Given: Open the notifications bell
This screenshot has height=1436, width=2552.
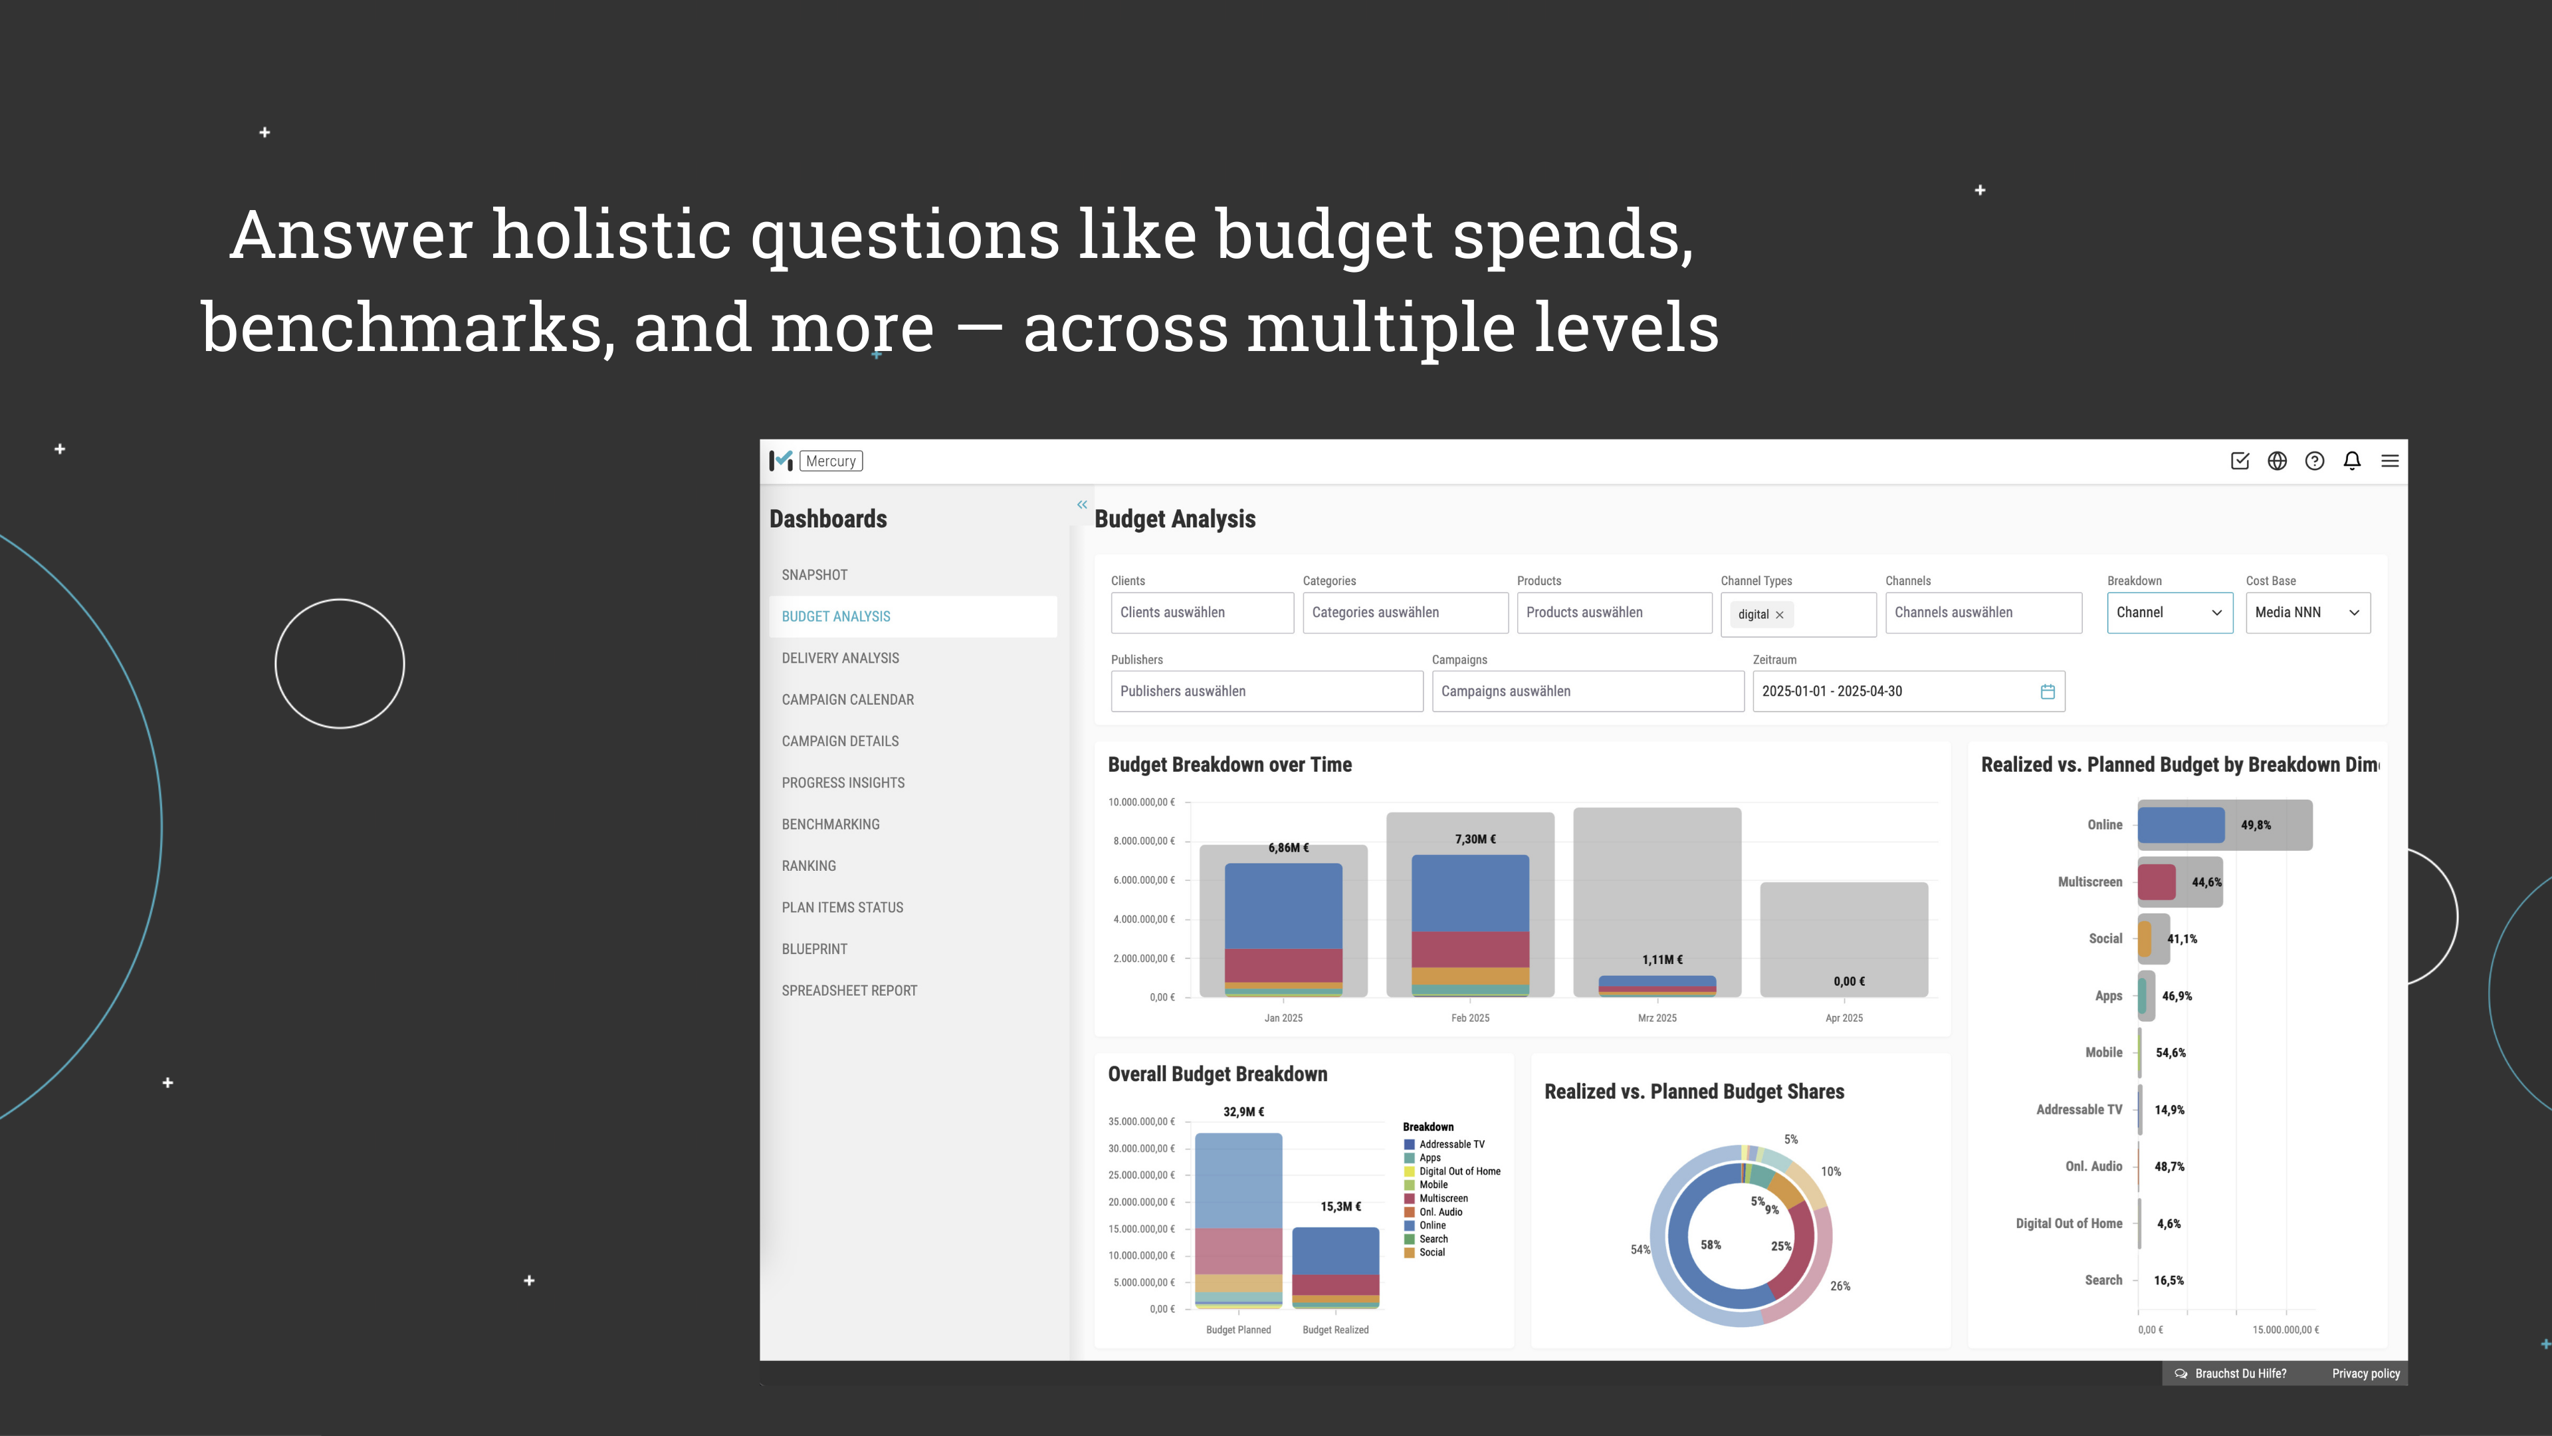Looking at the screenshot, I should pos(2352,461).
